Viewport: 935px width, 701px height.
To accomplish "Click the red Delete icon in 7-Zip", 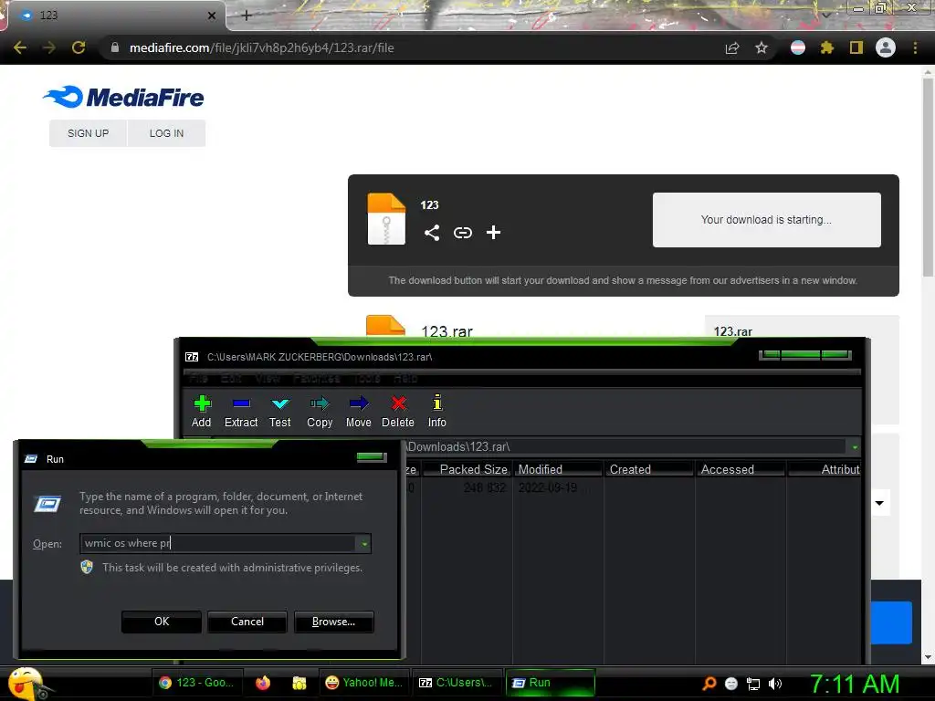I will tap(398, 403).
